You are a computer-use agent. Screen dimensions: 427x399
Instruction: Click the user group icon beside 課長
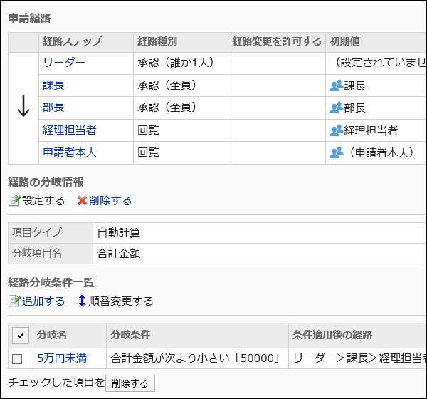336,85
